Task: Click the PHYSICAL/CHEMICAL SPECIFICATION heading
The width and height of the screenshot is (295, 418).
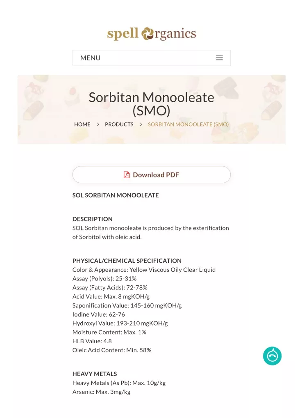Action: 127,261
